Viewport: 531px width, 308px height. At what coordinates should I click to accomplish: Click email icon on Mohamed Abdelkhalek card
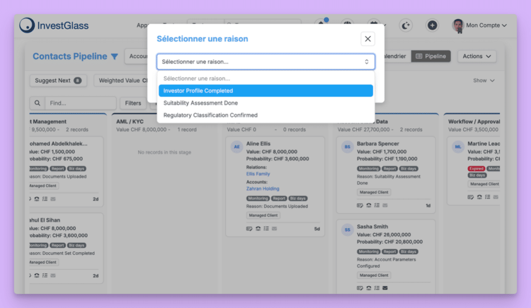coord(53,199)
